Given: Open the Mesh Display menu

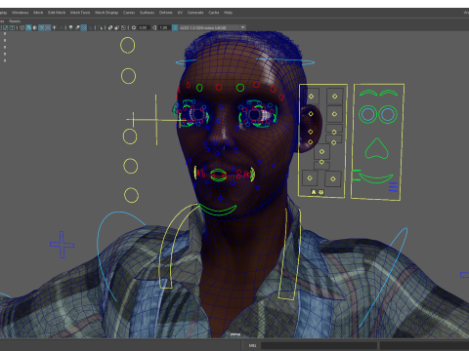Looking at the screenshot, I should pos(107,13).
